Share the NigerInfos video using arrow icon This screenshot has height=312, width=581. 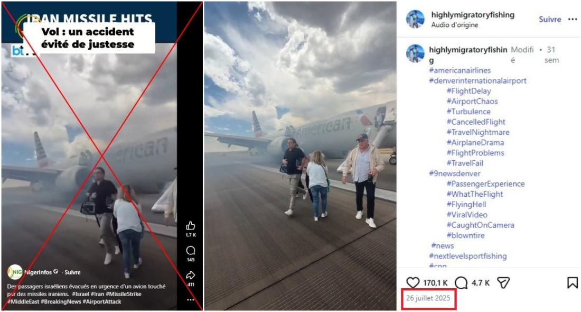191,276
